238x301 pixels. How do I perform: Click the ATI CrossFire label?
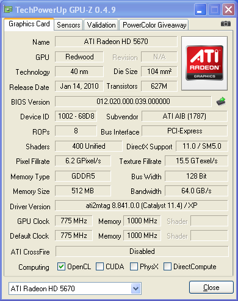click(31, 252)
